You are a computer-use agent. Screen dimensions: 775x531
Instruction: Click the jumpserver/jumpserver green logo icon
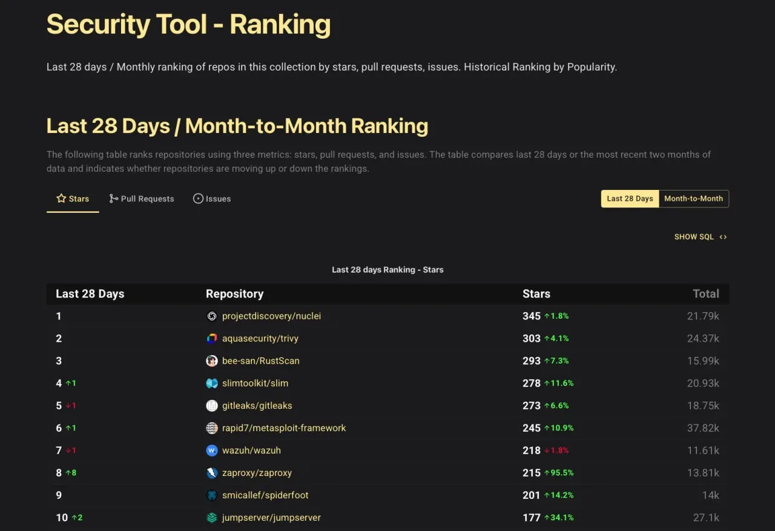pyautogui.click(x=211, y=518)
